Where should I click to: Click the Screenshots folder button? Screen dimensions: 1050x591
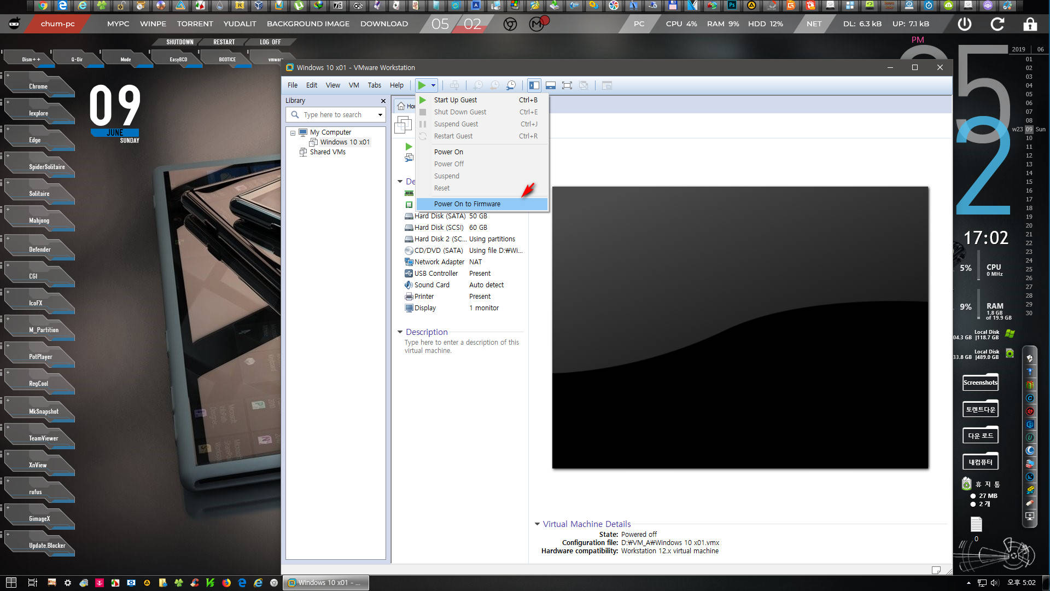tap(981, 383)
